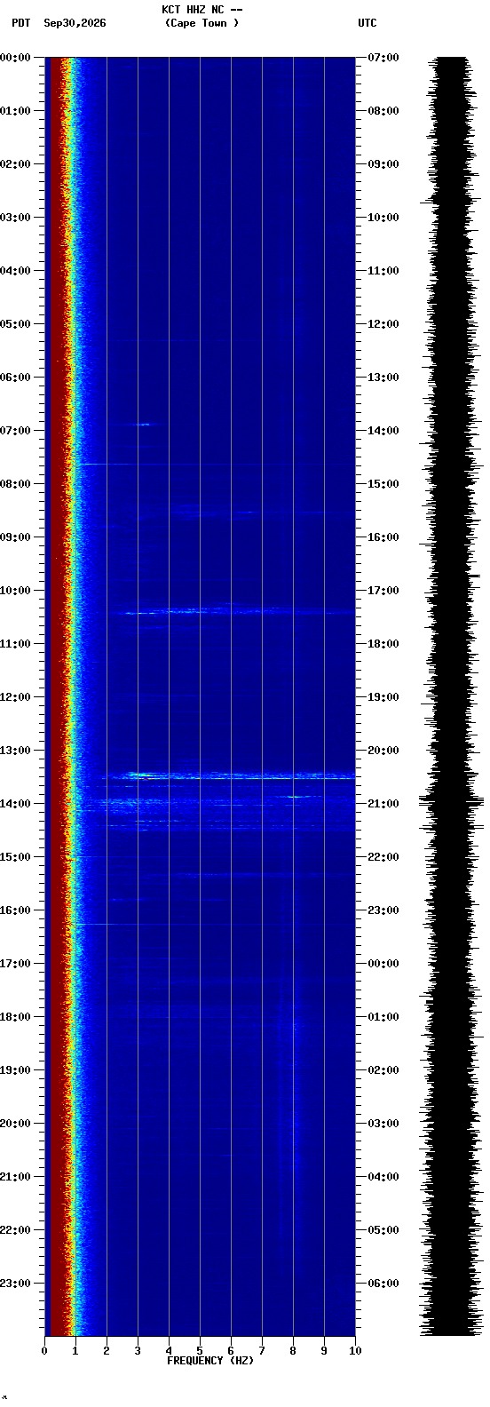The height and width of the screenshot is (1407, 490).
Task: Click the 05:00 PDT time label
Action: (15, 324)
